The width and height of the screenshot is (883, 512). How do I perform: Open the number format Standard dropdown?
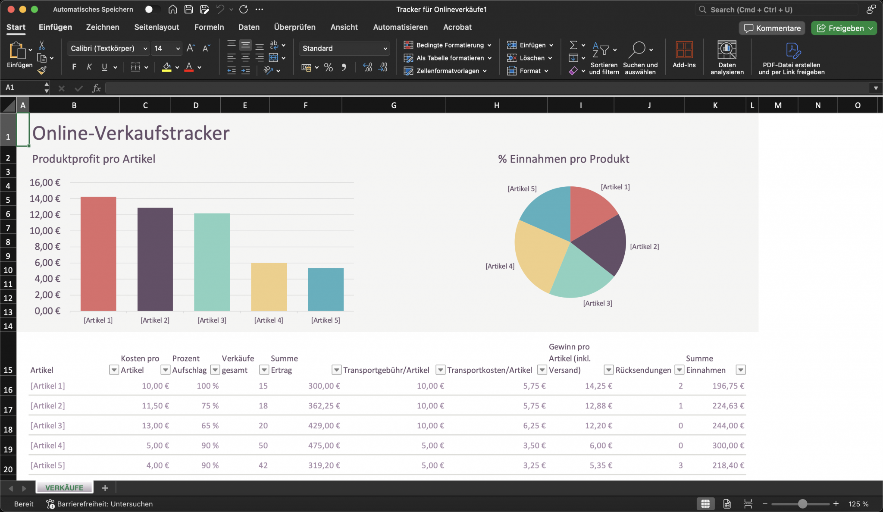coord(385,48)
